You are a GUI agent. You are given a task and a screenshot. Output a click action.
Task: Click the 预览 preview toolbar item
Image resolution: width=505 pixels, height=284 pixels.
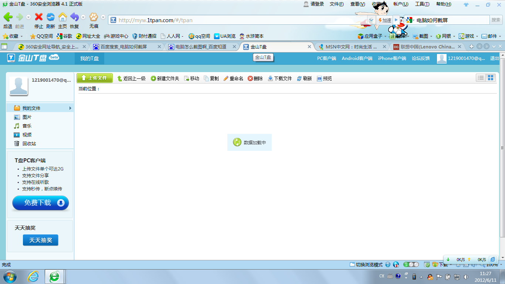tap(324, 78)
